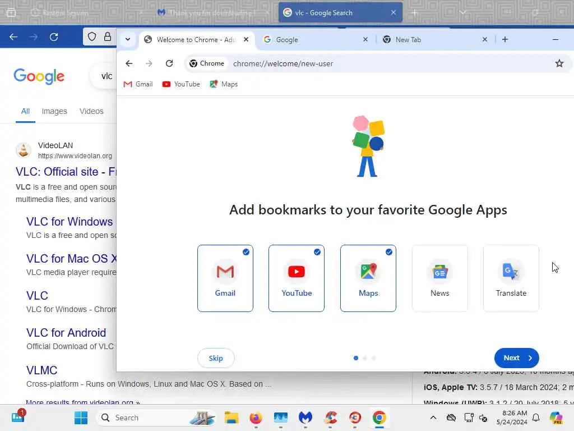Open the Maps bookmark in bookmarks bar

pos(224,84)
